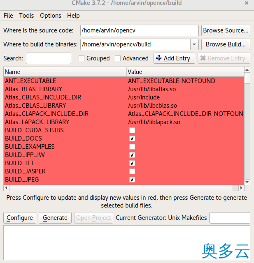Viewport: 254px width, 263px height.
Task: Open the Options menu
Action: 50,16
